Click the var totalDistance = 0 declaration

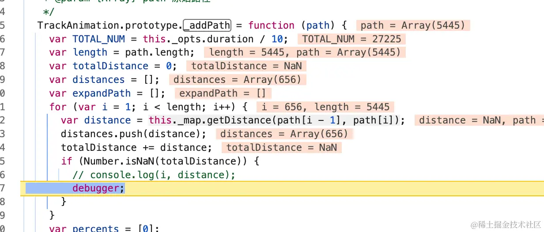[x=113, y=66]
